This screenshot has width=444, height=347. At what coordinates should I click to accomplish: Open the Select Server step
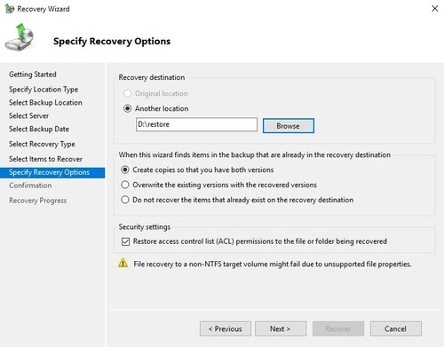click(28, 116)
